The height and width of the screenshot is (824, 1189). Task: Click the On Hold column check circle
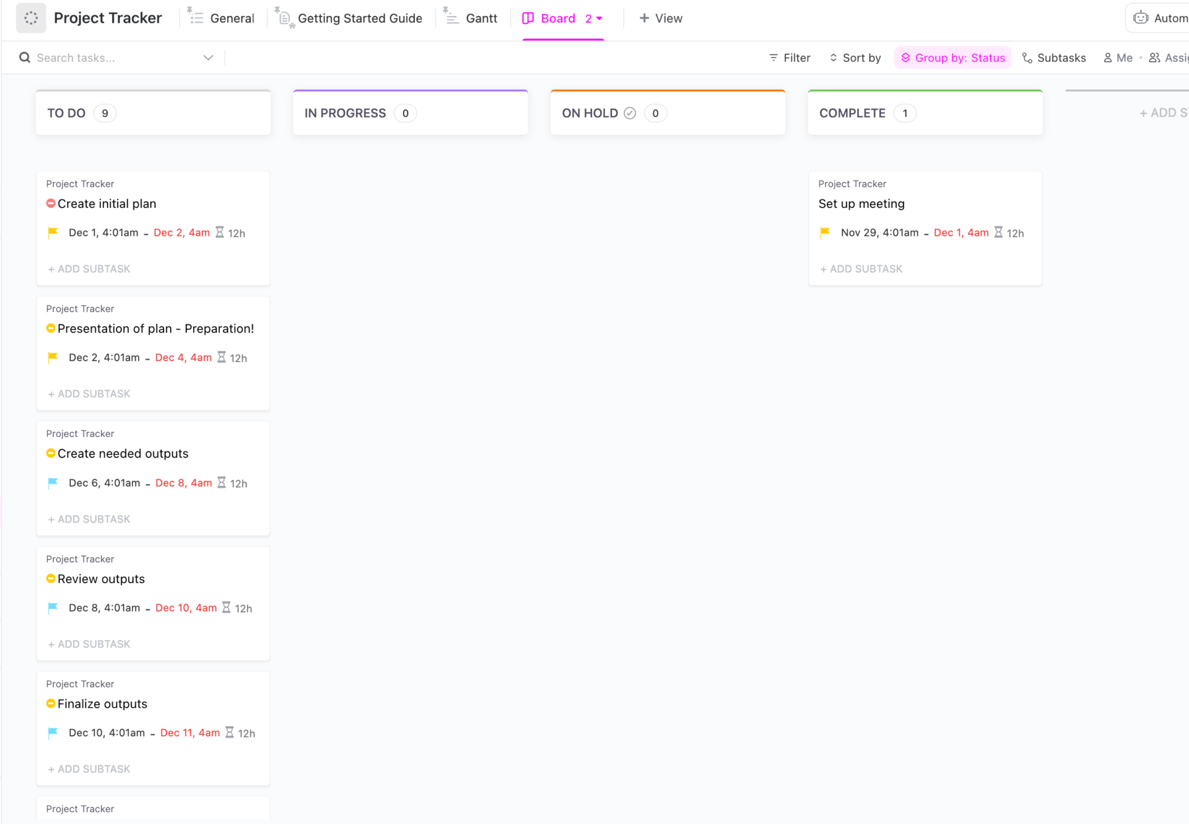coord(630,113)
